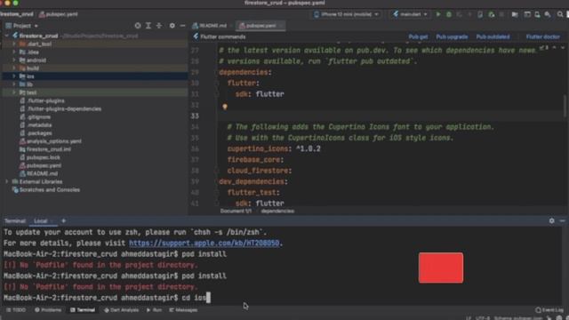
Task: Expand the lib folder
Action: click(x=14, y=84)
